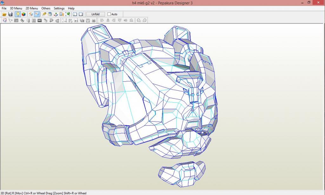The width and height of the screenshot is (325, 195).
Task: Click the align top icon
Action: (120, 20)
